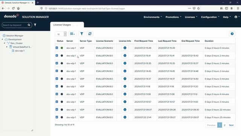The image size is (241, 136).
Task: Expand the row with first request 15:35
Action: point(57,63)
